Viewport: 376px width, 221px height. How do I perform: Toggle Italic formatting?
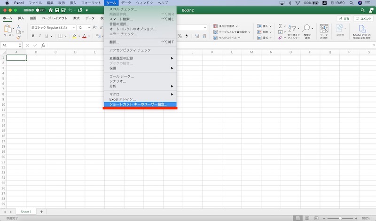40,36
